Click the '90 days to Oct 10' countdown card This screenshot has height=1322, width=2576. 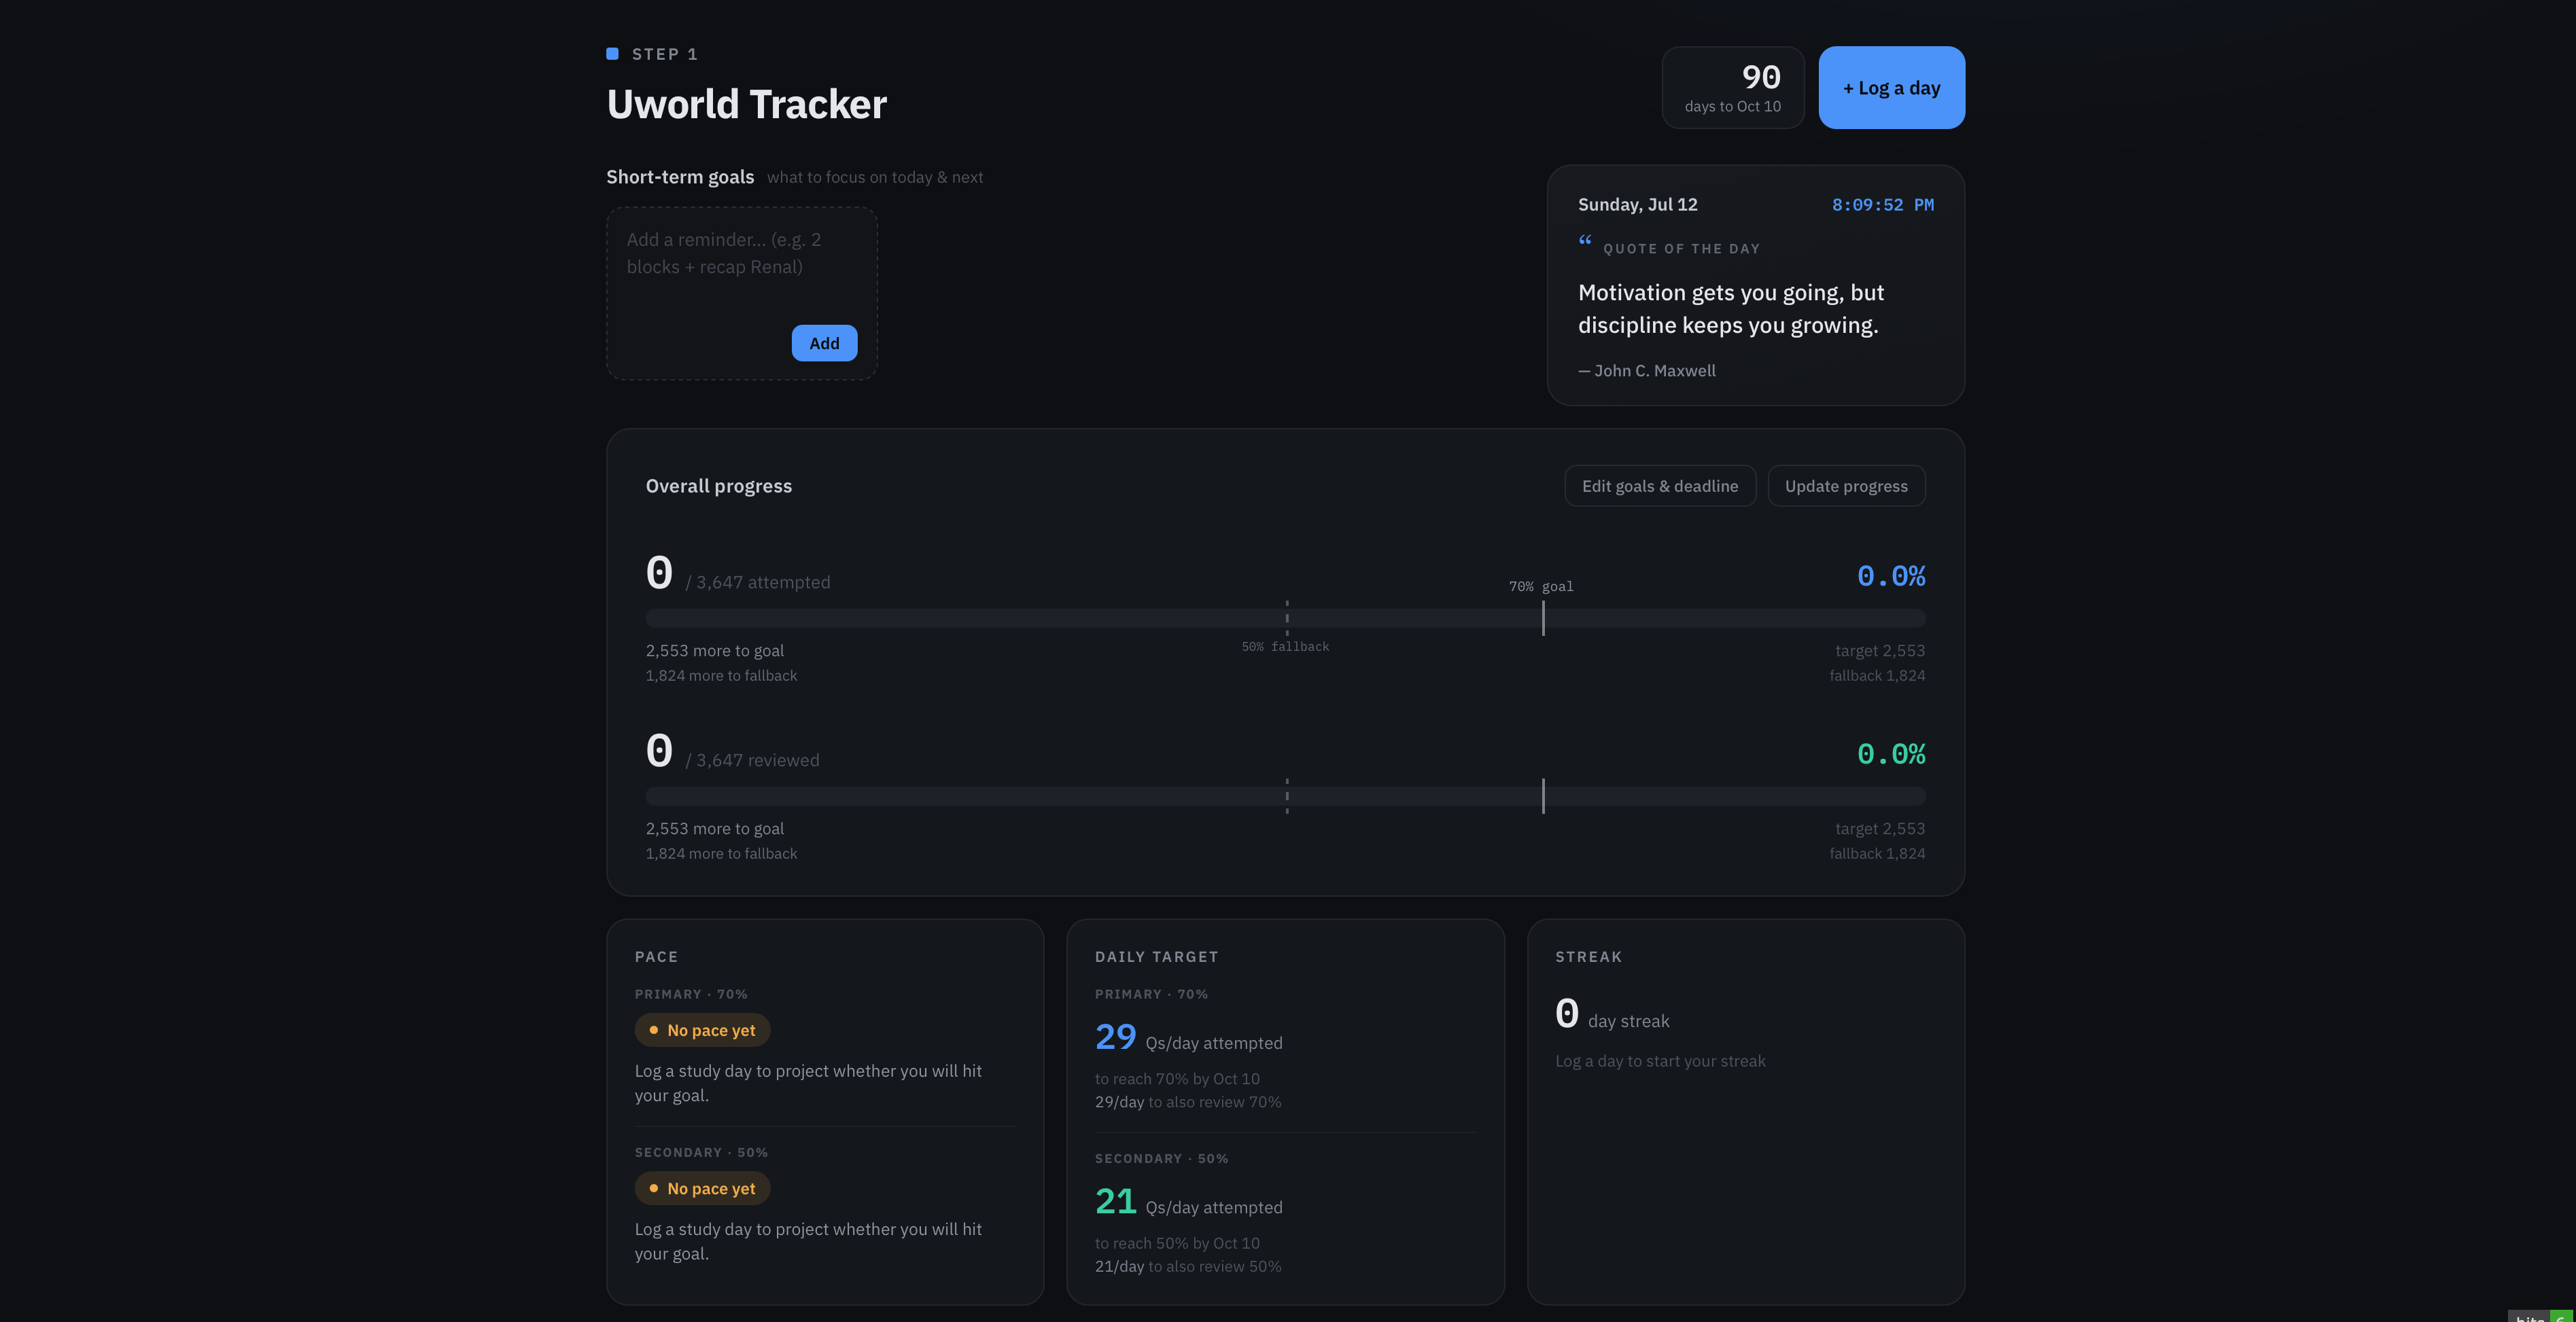point(1733,87)
